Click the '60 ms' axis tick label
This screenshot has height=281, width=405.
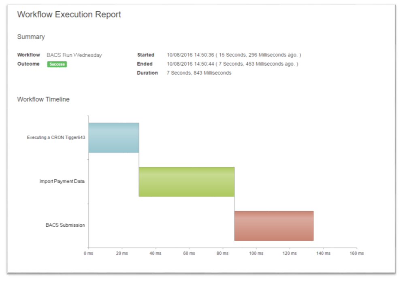point(189,253)
